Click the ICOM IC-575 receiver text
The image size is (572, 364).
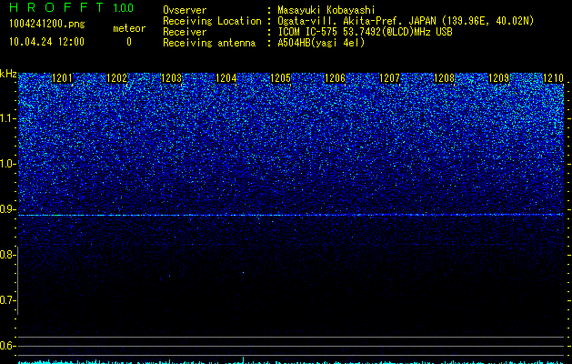(x=365, y=32)
